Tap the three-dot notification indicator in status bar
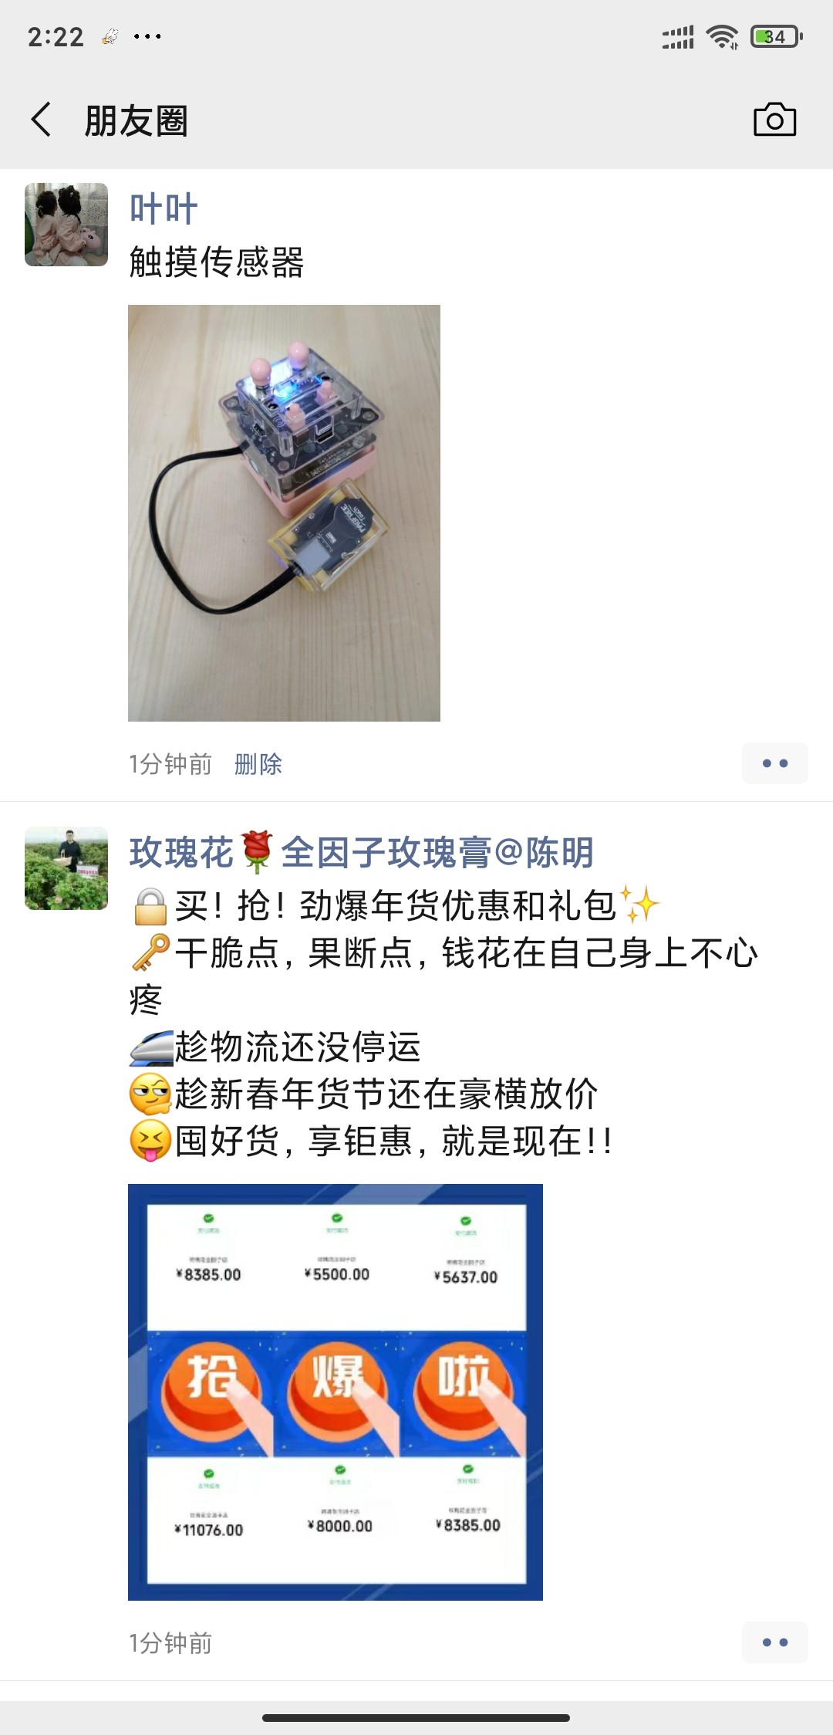Screen dimensions: 833x1735 click(147, 36)
